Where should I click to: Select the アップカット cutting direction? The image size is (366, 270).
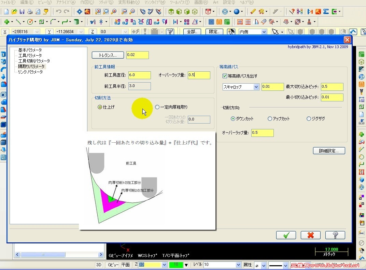[x=270, y=118]
